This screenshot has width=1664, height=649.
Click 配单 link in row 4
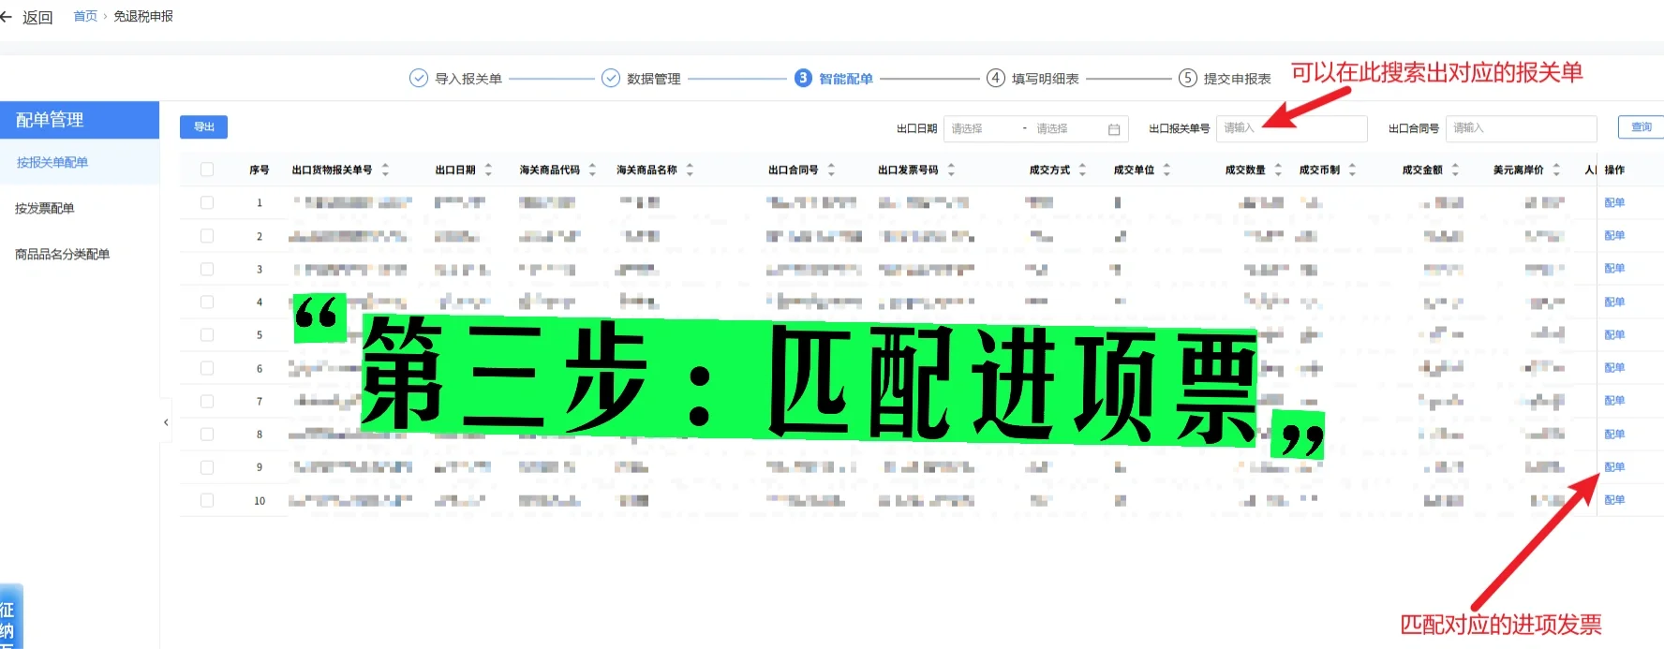pyautogui.click(x=1614, y=302)
